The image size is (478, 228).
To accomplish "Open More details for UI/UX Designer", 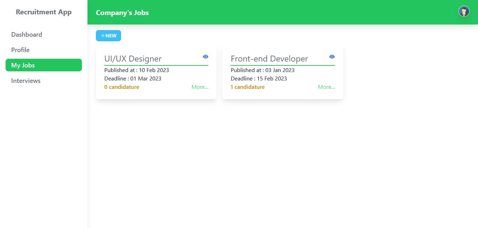I will click(x=200, y=87).
